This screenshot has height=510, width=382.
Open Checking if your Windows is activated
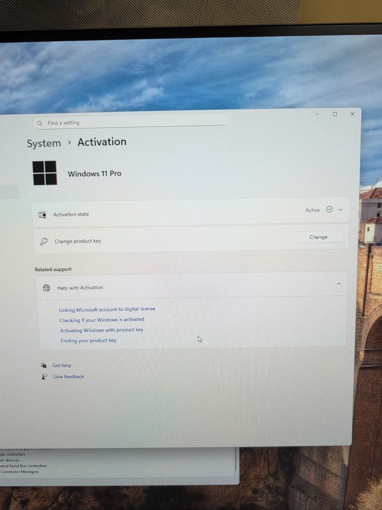[x=102, y=320]
